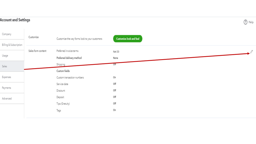The width and height of the screenshot is (256, 144).
Task: Go to the Expenses settings tab
Action: 7,77
